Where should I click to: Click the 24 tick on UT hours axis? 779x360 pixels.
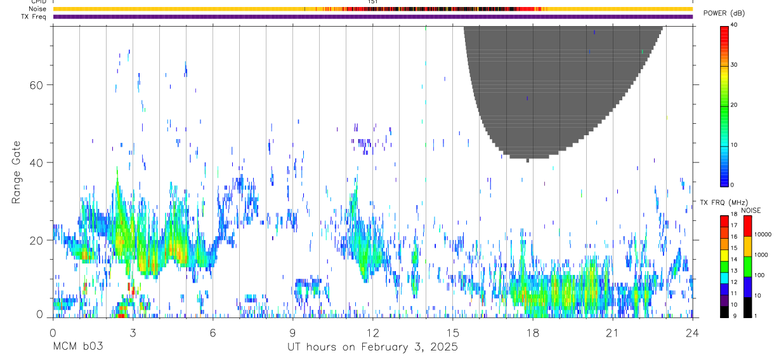pyautogui.click(x=692, y=332)
